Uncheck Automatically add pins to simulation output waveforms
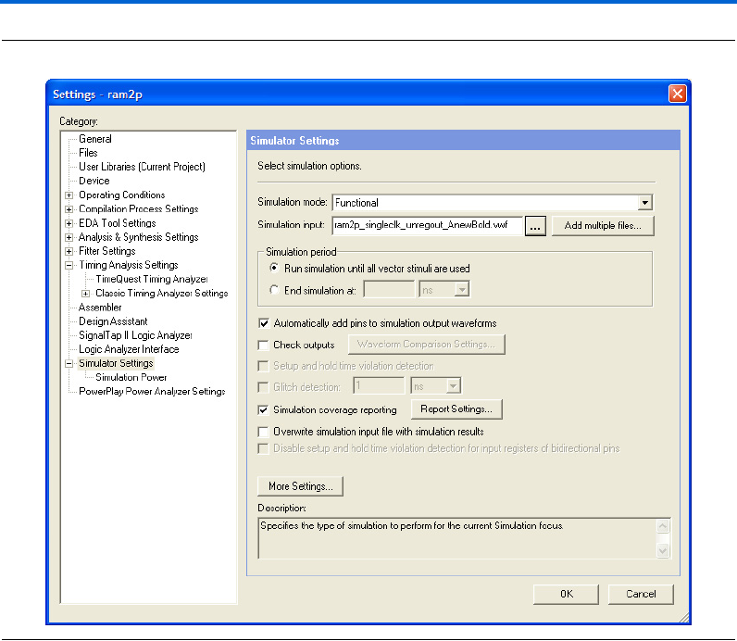 (x=264, y=323)
